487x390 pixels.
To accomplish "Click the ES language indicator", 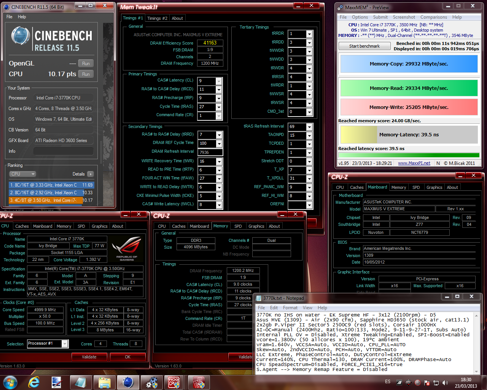I will pos(388,382).
